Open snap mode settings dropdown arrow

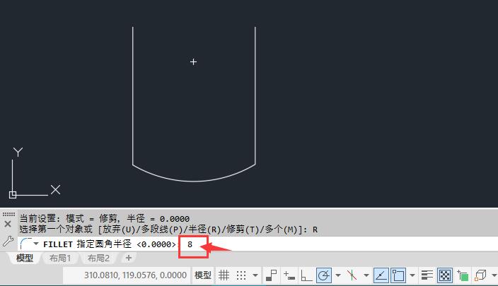[x=255, y=275]
